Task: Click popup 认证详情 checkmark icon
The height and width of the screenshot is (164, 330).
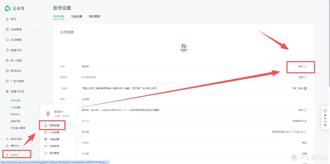Action: (x=46, y=132)
